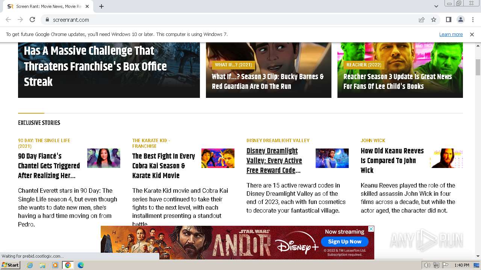
Task: Click Sign Up Now on Disney+ ad
Action: [x=345, y=241]
